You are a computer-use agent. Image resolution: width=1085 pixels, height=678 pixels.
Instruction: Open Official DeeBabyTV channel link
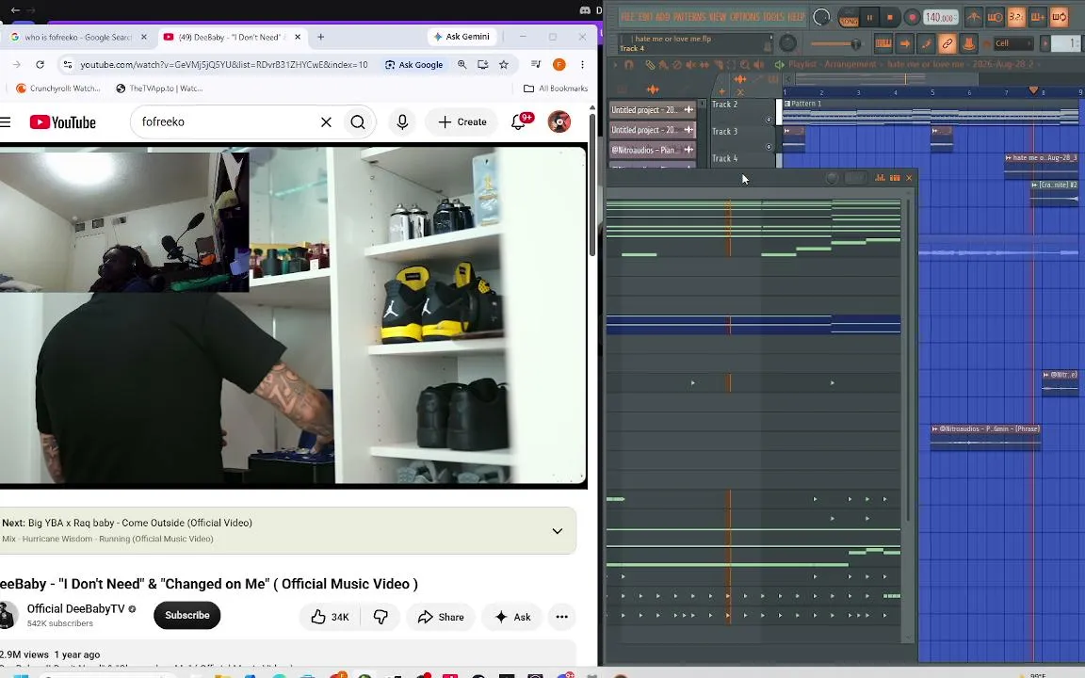pos(75,609)
